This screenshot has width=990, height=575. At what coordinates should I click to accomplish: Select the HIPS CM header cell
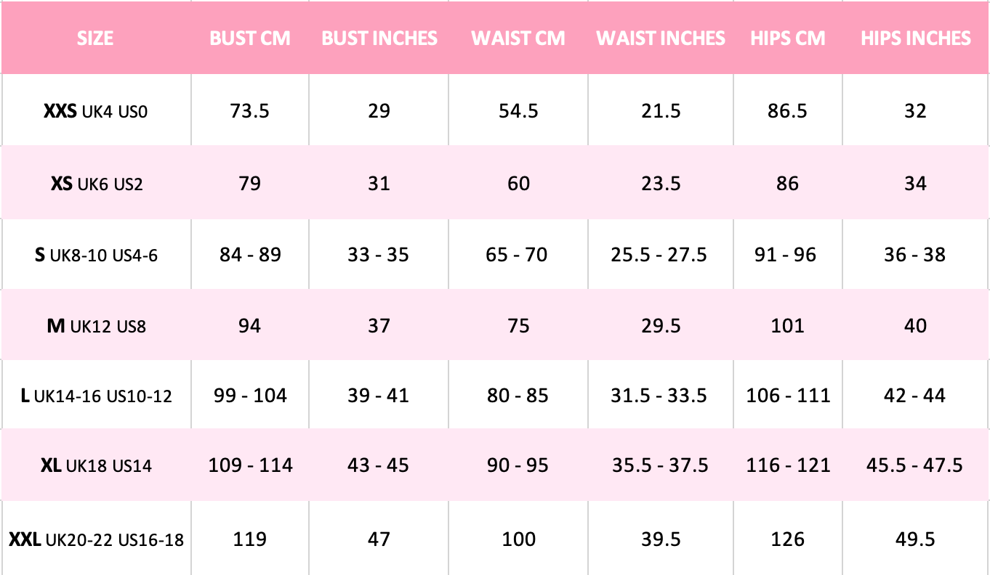tap(788, 38)
